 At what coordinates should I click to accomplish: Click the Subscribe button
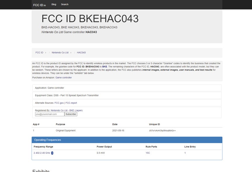71,114
